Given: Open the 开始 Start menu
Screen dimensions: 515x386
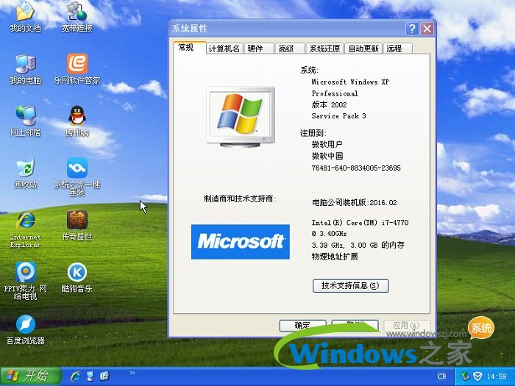Looking at the screenshot, I should (29, 376).
